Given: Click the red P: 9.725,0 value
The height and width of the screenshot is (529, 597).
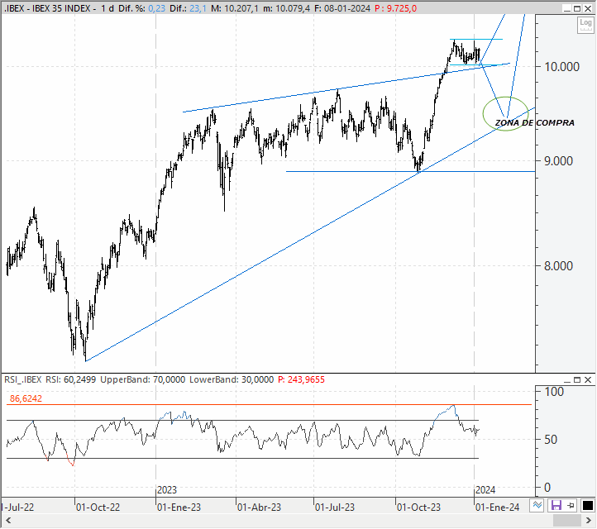Looking at the screenshot, I should tap(395, 8).
